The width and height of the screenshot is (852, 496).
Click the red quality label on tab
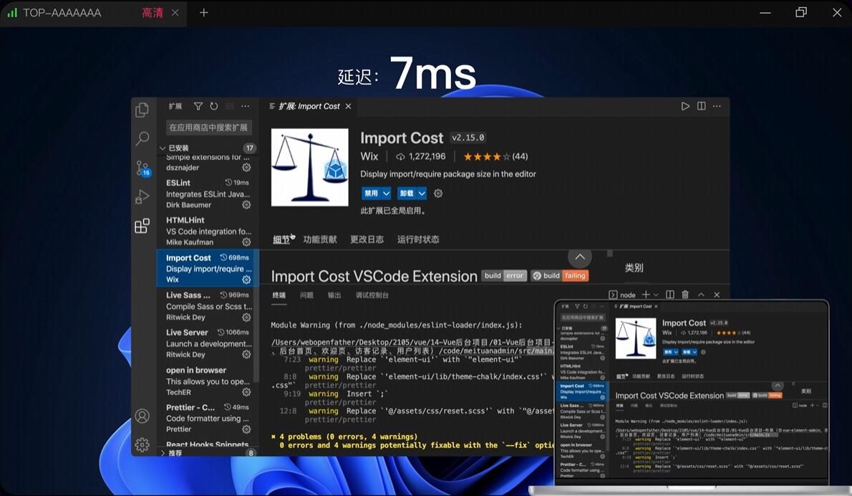(x=152, y=12)
